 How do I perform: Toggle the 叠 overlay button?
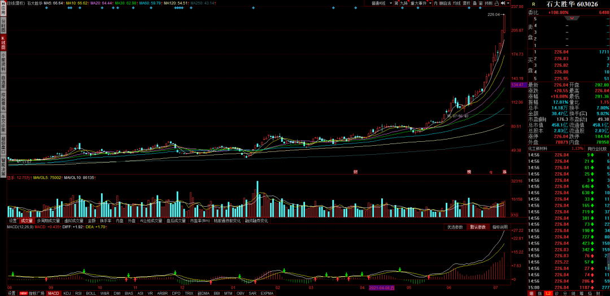(475, 3)
